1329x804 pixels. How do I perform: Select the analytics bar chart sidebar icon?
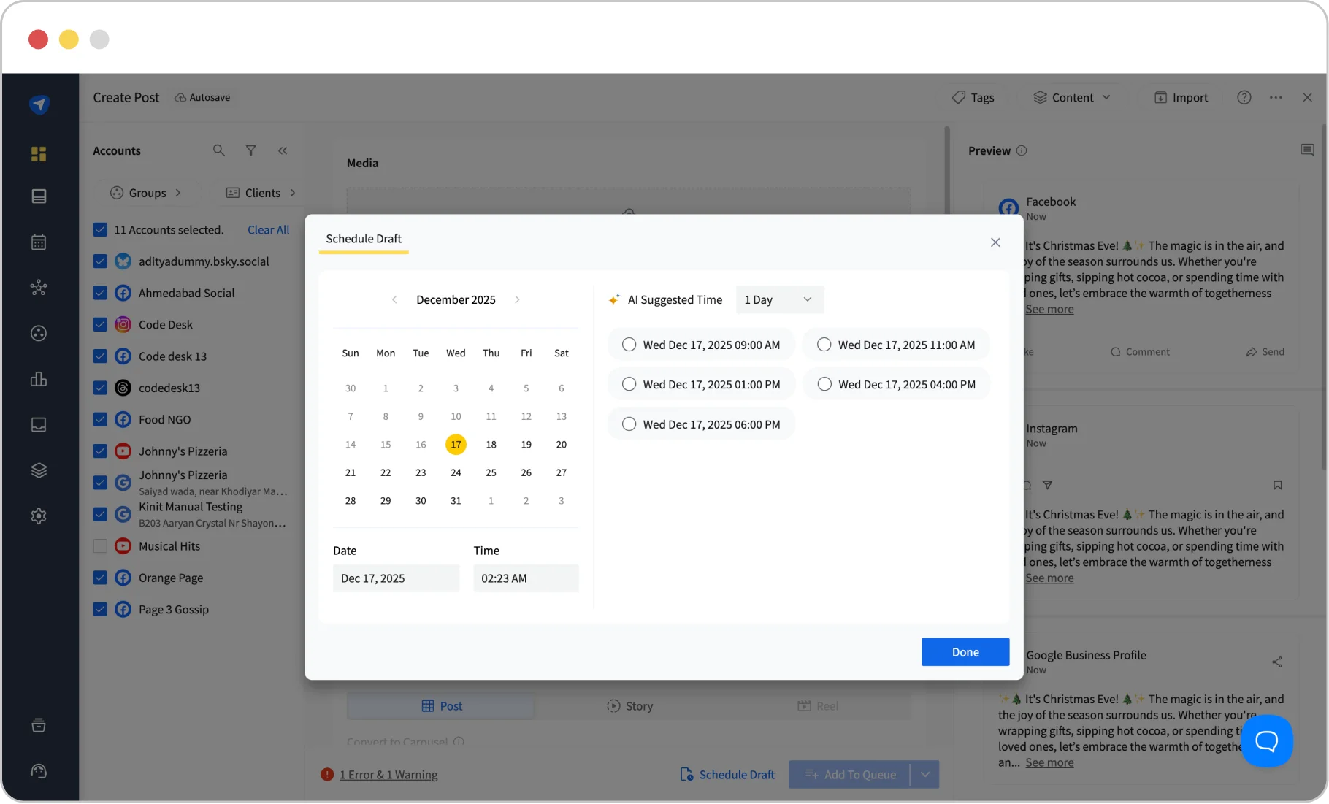tap(39, 379)
